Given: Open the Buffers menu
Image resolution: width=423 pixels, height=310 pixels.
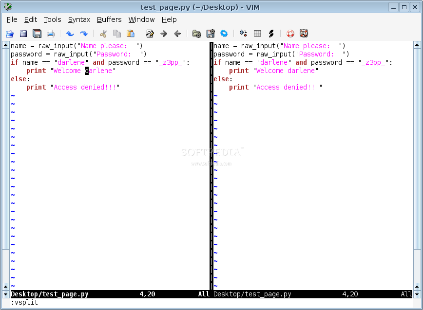Looking at the screenshot, I should click(x=109, y=19).
